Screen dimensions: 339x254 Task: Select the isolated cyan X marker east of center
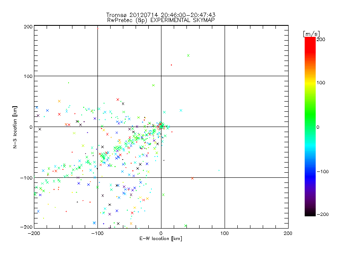[x=181, y=110]
